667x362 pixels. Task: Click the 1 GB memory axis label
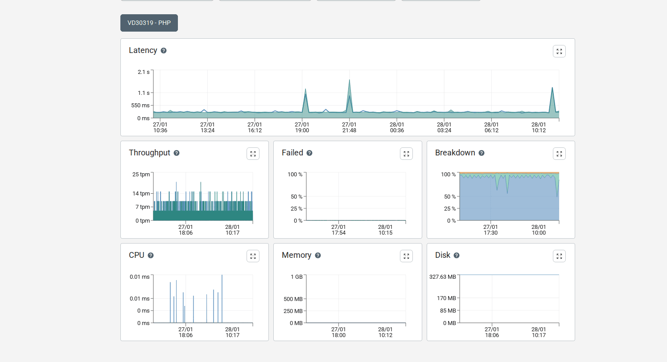[x=297, y=277]
